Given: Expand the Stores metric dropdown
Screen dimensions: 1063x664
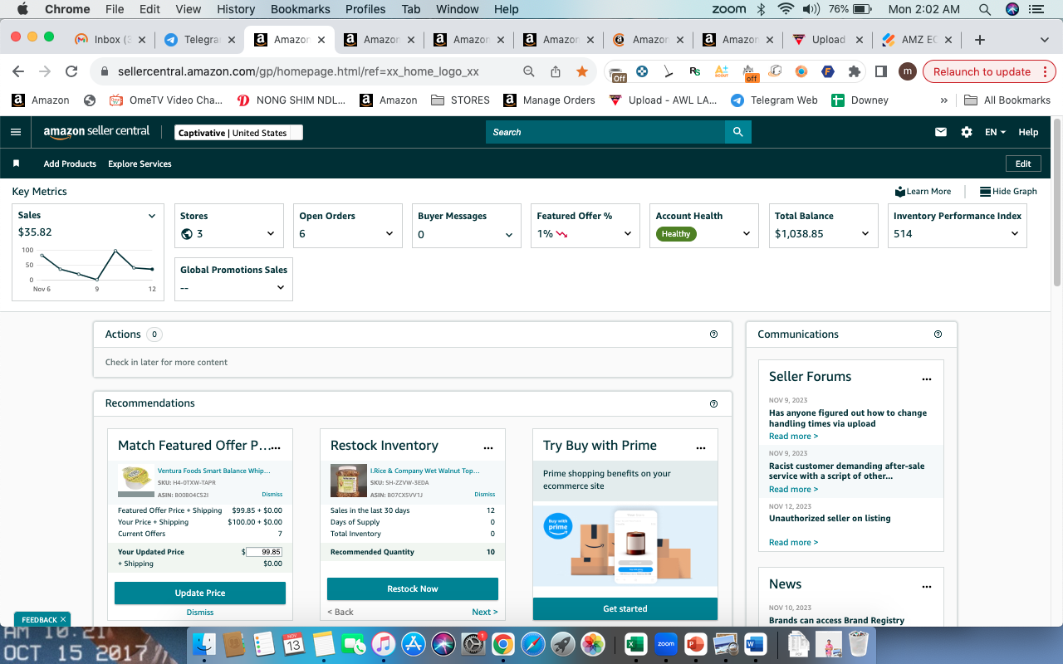Looking at the screenshot, I should (271, 234).
